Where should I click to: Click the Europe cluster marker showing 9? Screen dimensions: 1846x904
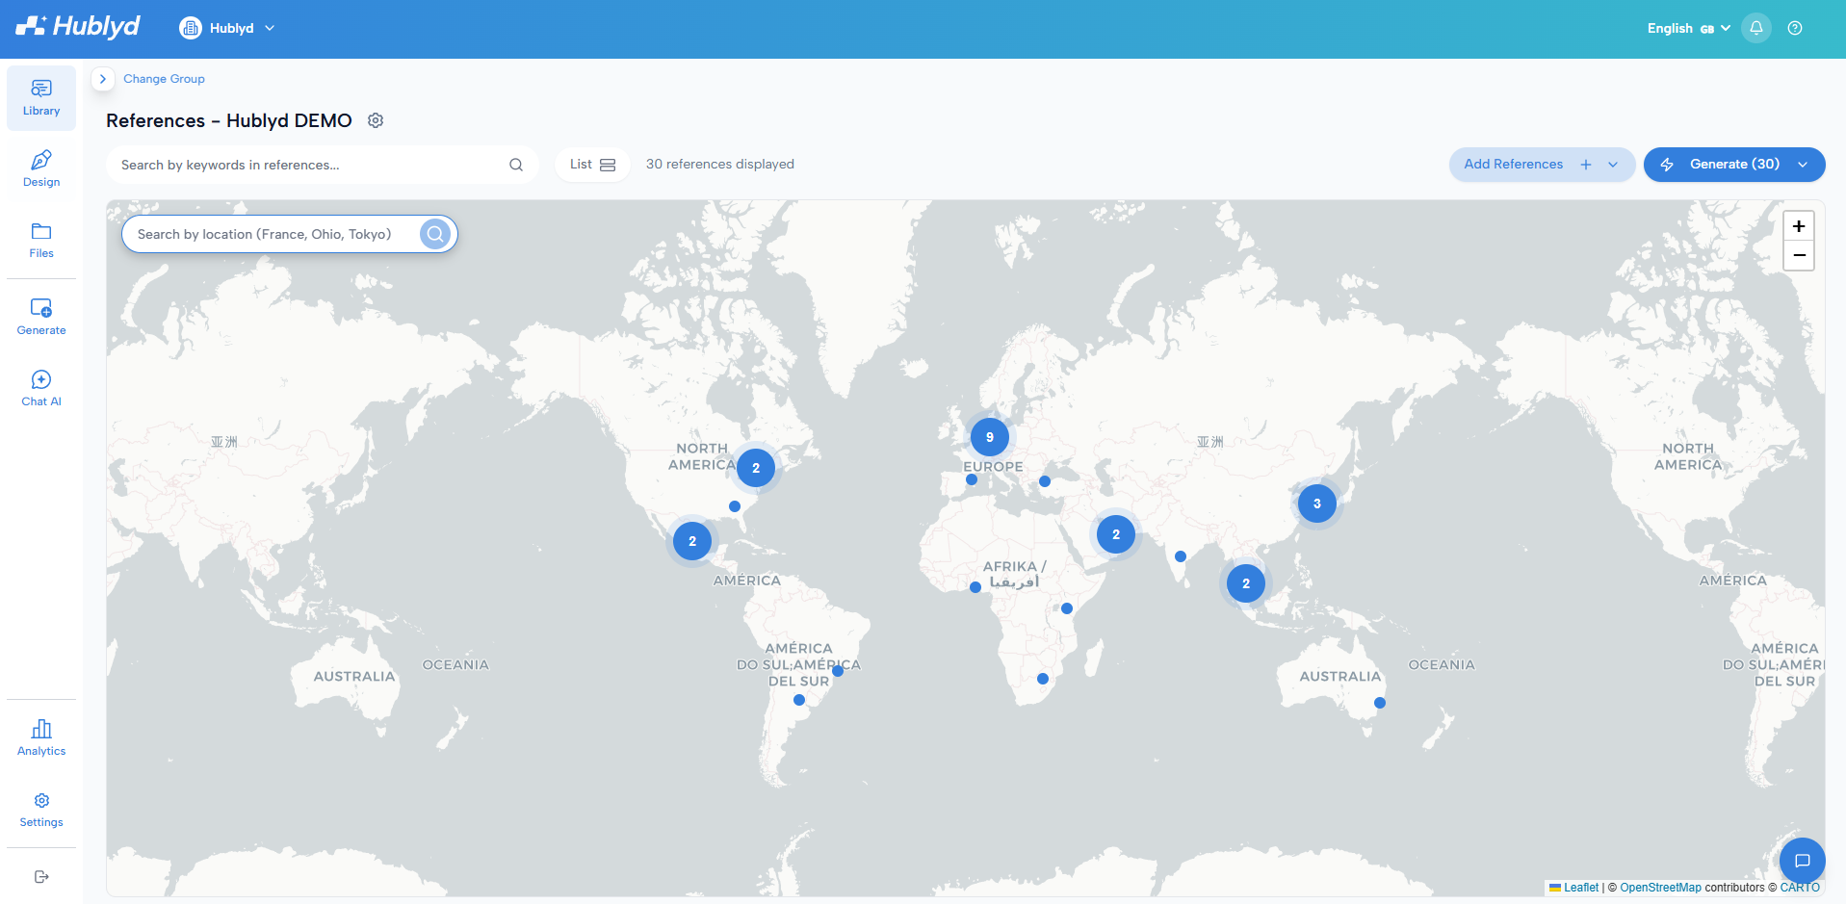(990, 437)
